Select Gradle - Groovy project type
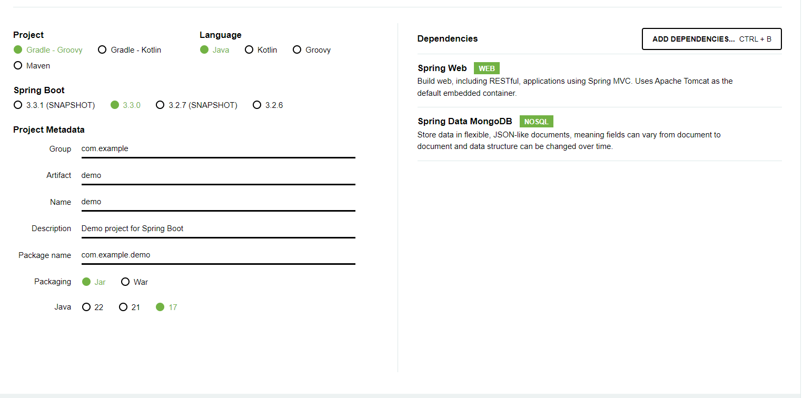 click(x=48, y=50)
